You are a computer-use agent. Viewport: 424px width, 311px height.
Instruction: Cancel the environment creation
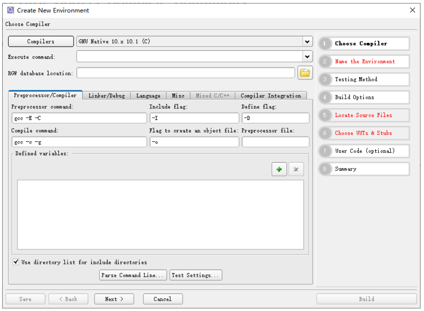tap(163, 299)
